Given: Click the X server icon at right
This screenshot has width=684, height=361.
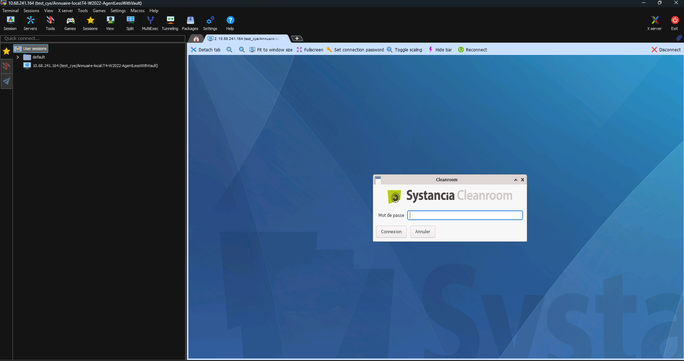Looking at the screenshot, I should click(654, 23).
